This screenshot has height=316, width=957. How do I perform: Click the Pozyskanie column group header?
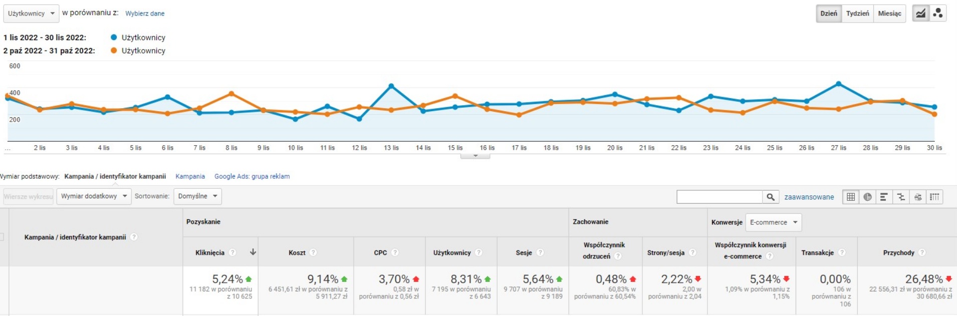203,222
